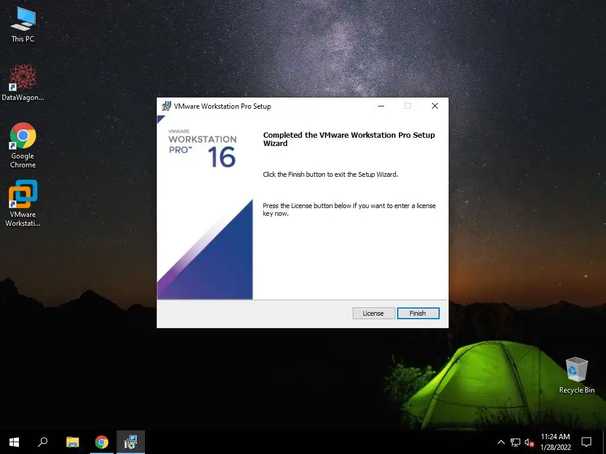
Task: Open the clock showing 11:24 AM
Action: point(555,442)
